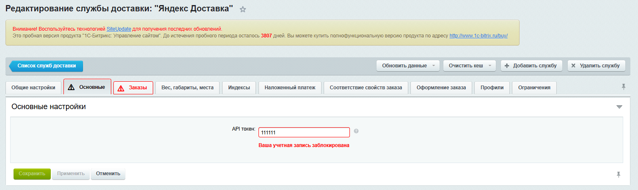Switch to the Индексы tab
The height and width of the screenshot is (190, 638).
239,88
